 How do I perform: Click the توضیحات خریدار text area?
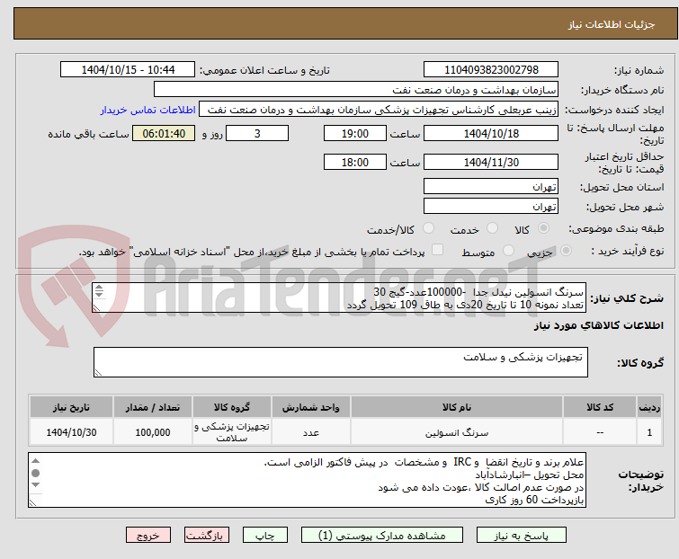[x=307, y=480]
